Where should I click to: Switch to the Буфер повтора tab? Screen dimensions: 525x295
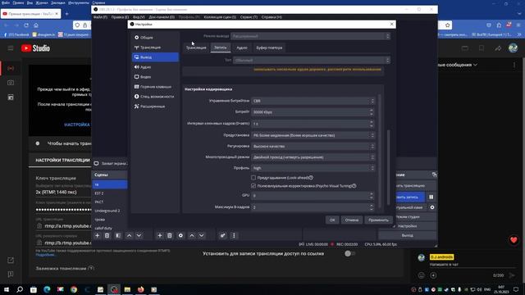pyautogui.click(x=269, y=48)
